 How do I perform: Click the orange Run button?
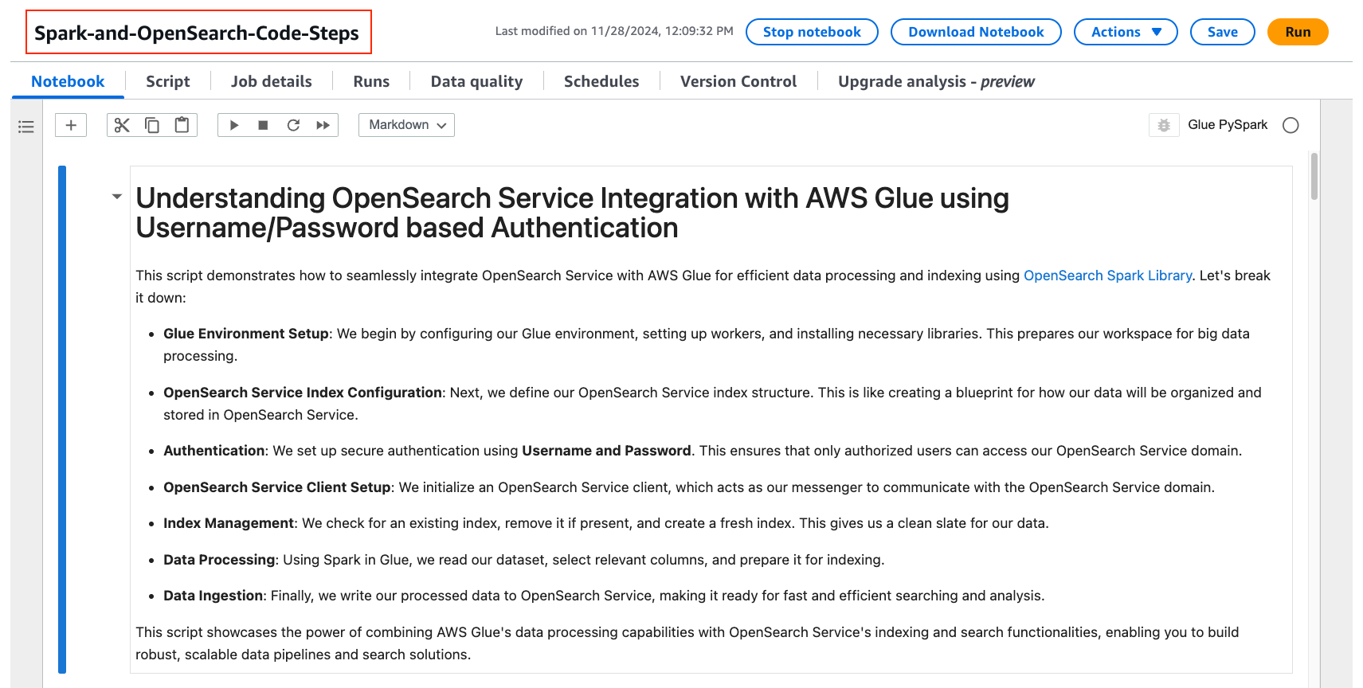click(1298, 32)
